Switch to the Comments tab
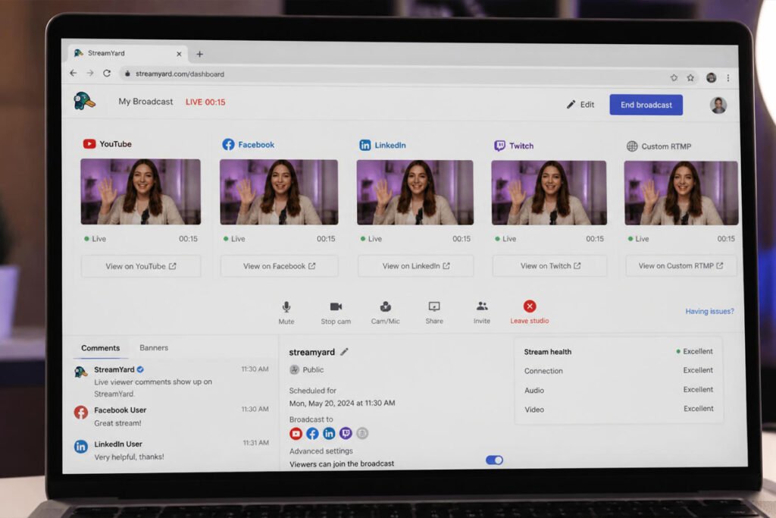The width and height of the screenshot is (776, 518). pyautogui.click(x=101, y=347)
